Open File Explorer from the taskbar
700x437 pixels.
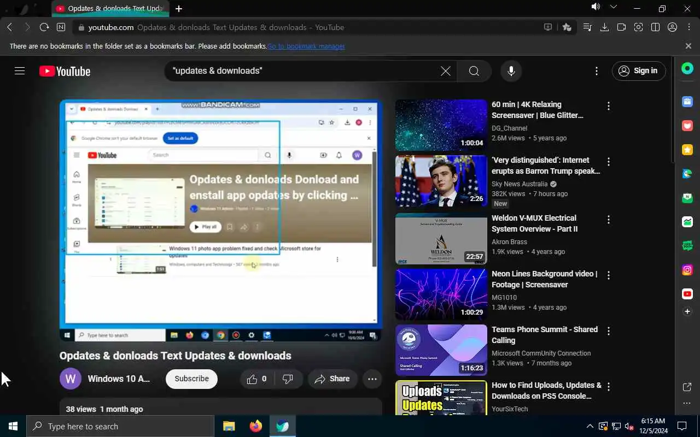click(229, 426)
